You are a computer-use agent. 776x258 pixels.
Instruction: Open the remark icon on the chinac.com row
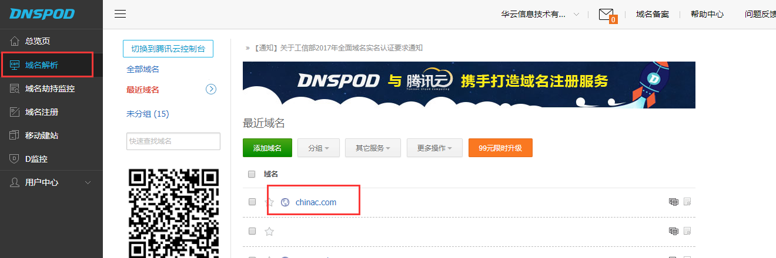pos(687,202)
